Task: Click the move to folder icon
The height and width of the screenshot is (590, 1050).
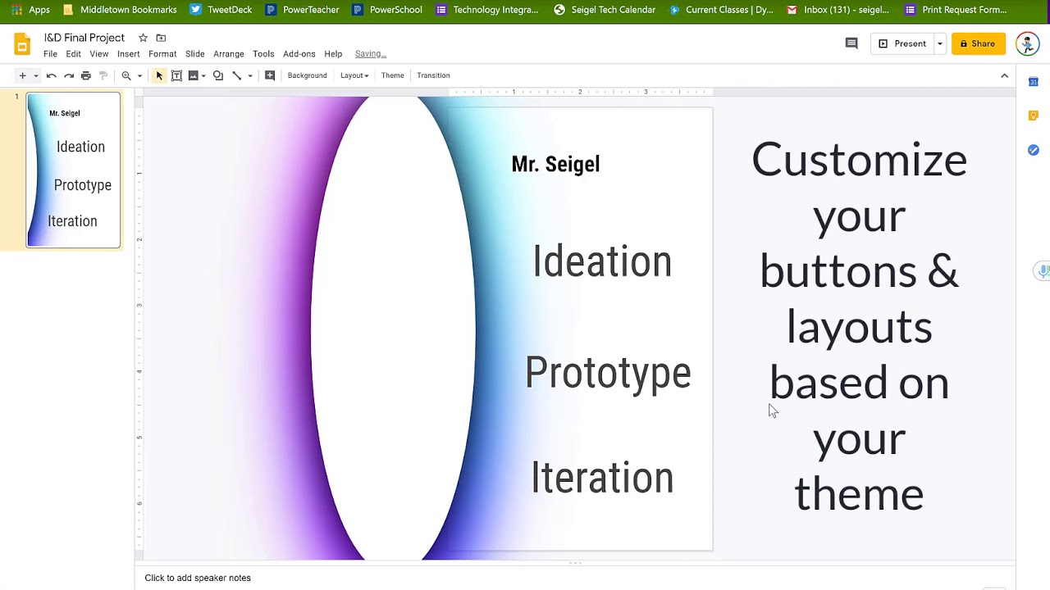Action: [x=161, y=38]
